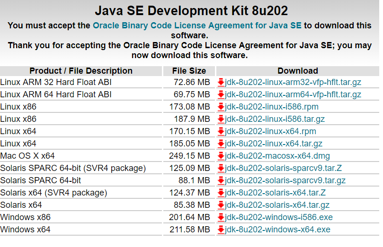Click the Product / File Description header
This screenshot has width=383, height=247.
tap(81, 71)
